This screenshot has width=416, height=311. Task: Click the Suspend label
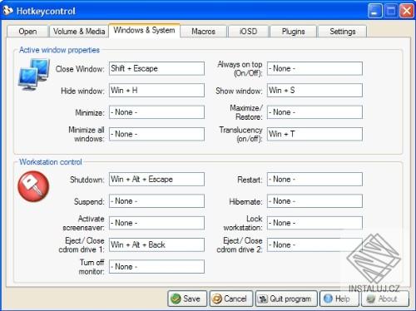(x=89, y=201)
